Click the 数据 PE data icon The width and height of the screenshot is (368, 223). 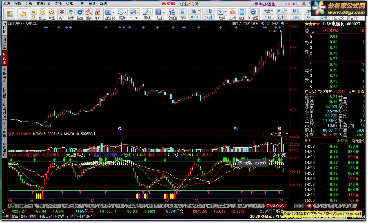pos(221,12)
